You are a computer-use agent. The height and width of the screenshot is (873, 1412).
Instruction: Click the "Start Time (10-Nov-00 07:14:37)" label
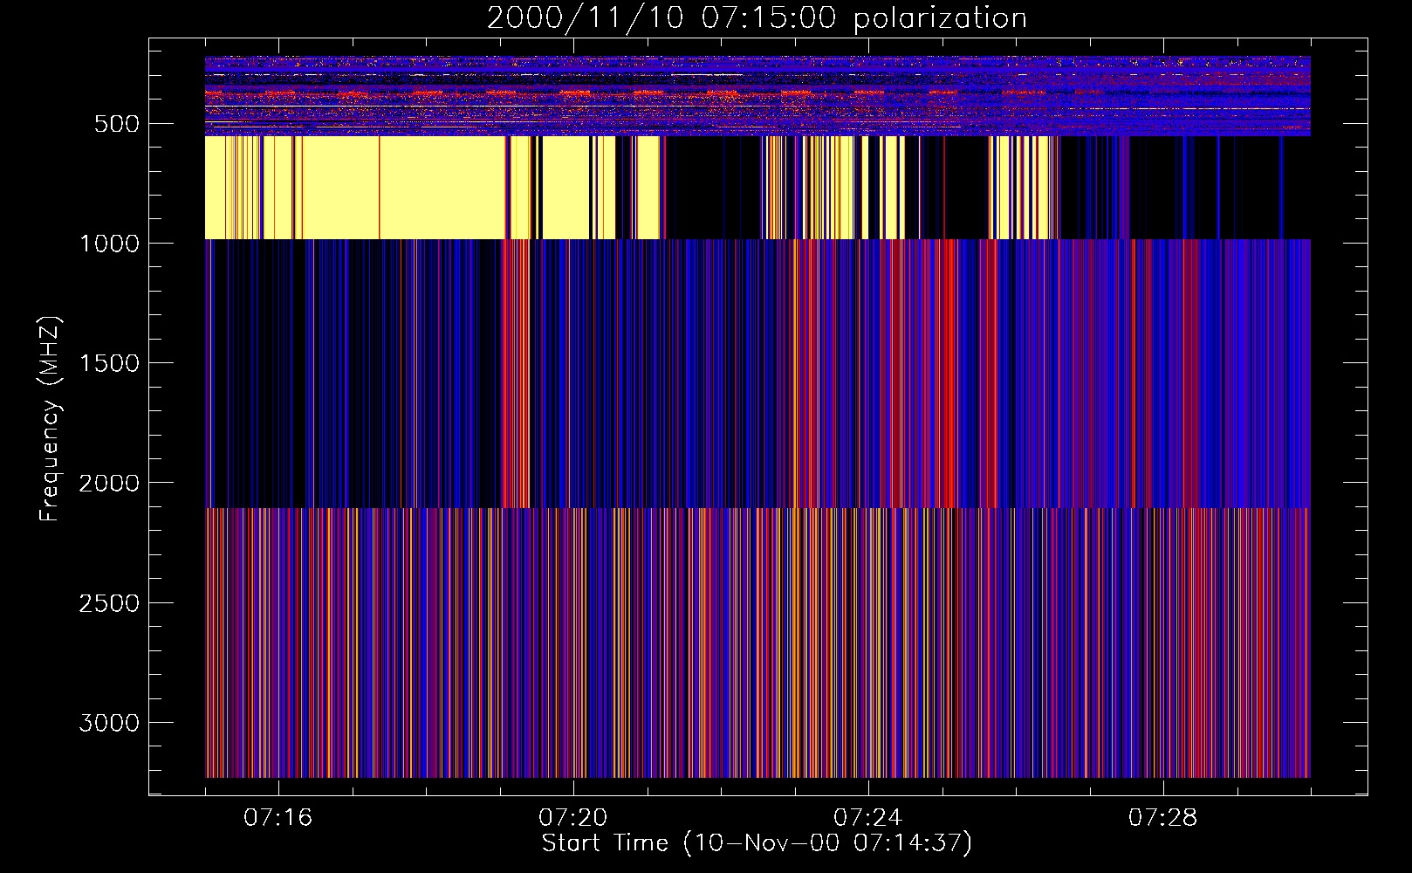click(x=757, y=843)
